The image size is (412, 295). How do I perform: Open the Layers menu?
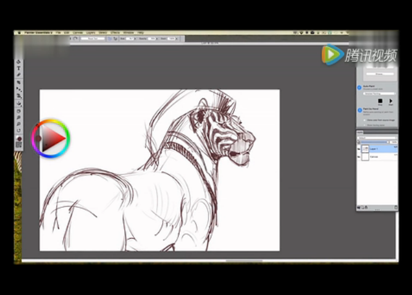click(91, 33)
